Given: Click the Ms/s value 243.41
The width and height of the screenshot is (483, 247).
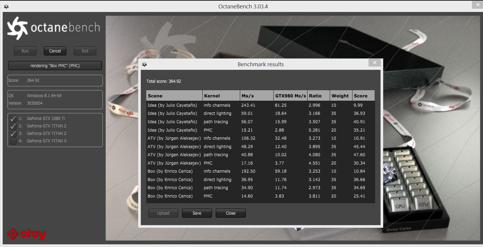Looking at the screenshot, I should click(x=248, y=105).
